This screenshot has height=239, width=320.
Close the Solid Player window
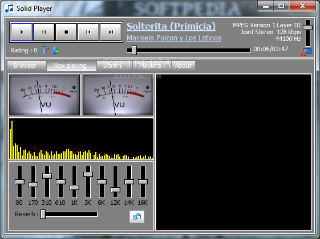(x=302, y=6)
